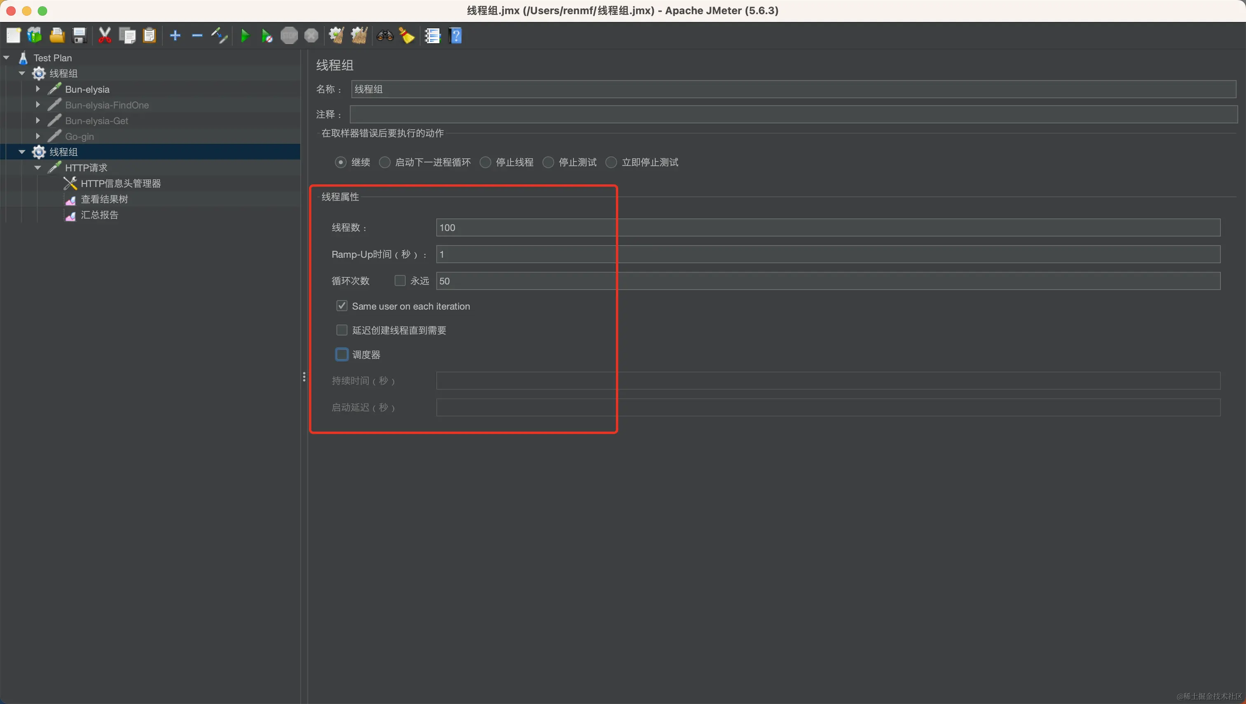Click the 名称 name input field
The height and width of the screenshot is (704, 1246).
[793, 89]
